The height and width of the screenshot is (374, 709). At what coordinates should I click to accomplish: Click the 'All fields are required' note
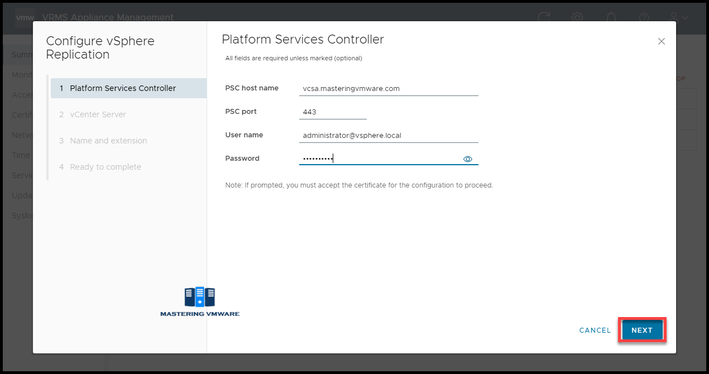tap(294, 58)
